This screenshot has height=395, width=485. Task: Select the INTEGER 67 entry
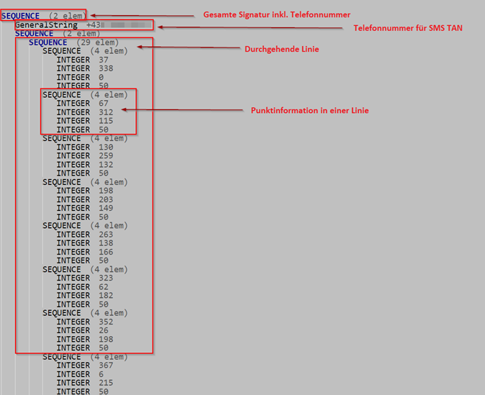tap(83, 104)
